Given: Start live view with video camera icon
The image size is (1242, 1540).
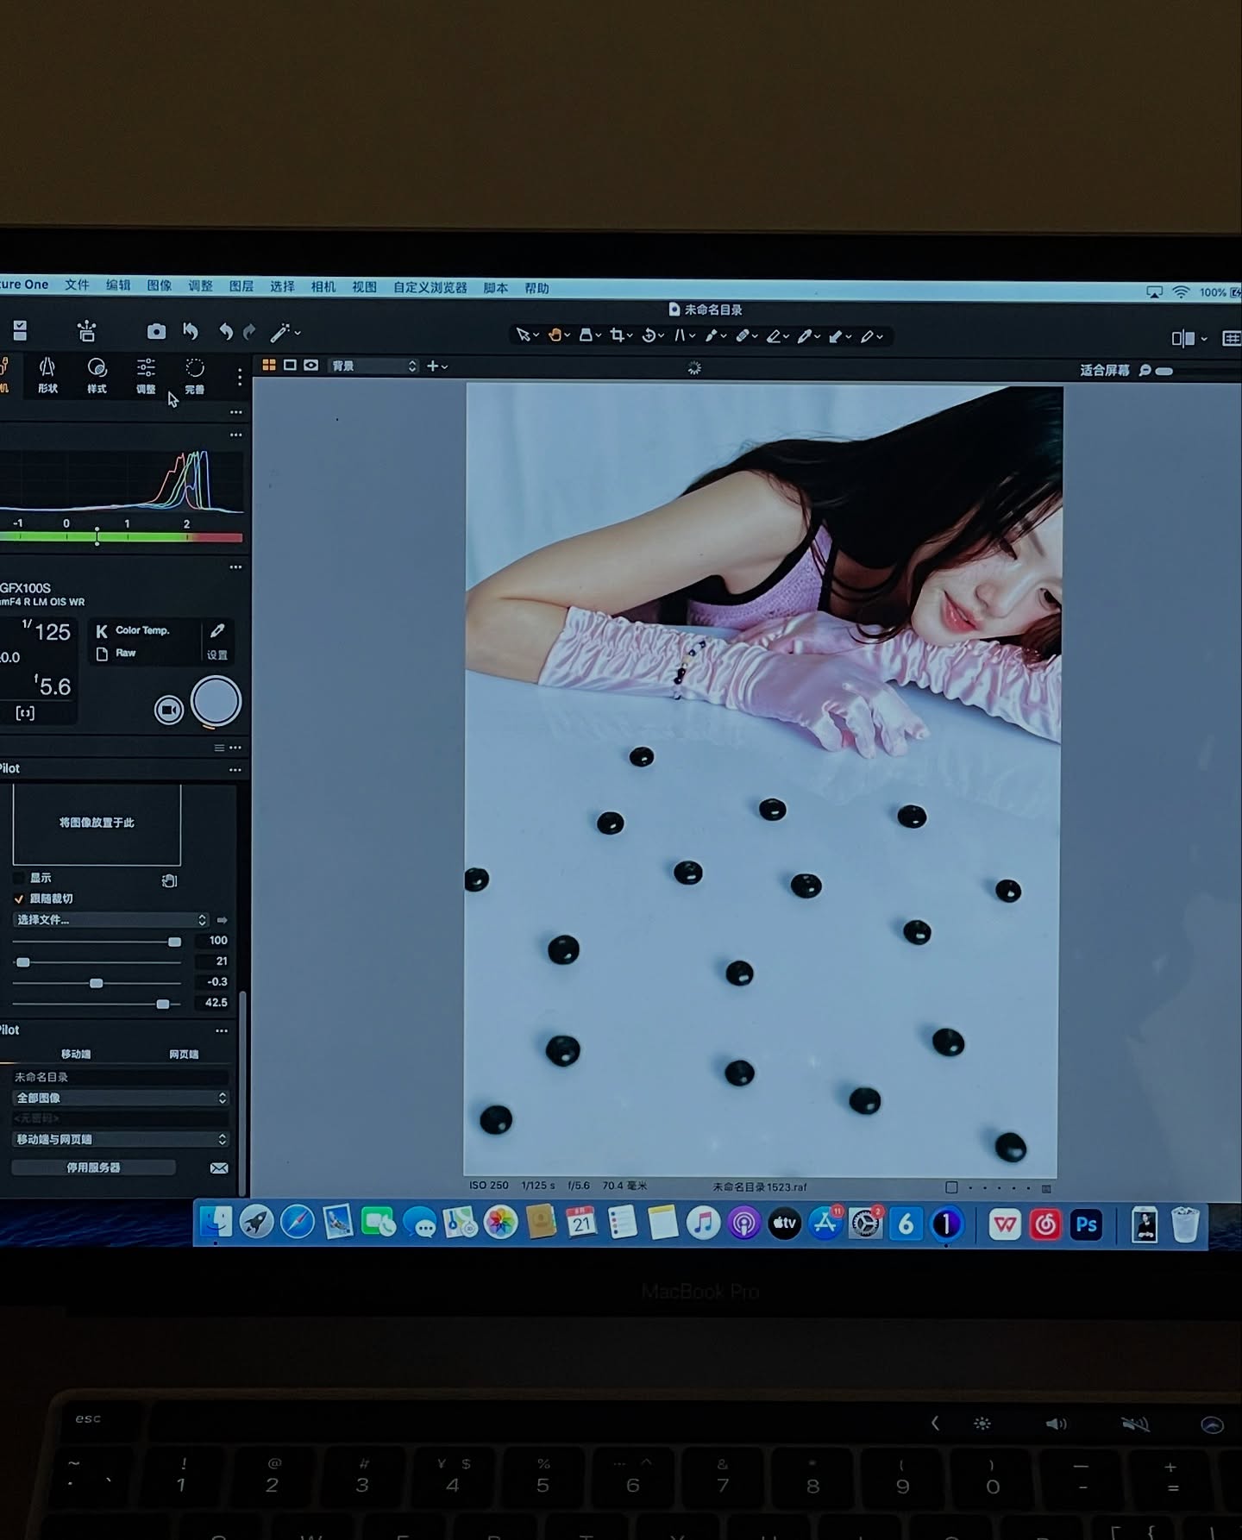Looking at the screenshot, I should pyautogui.click(x=169, y=710).
